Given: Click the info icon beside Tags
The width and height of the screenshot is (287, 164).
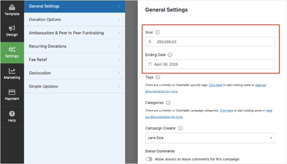Looking at the screenshot, I should [x=158, y=77].
